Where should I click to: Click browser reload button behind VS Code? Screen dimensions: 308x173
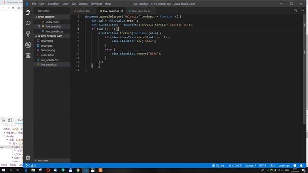(13, 8)
